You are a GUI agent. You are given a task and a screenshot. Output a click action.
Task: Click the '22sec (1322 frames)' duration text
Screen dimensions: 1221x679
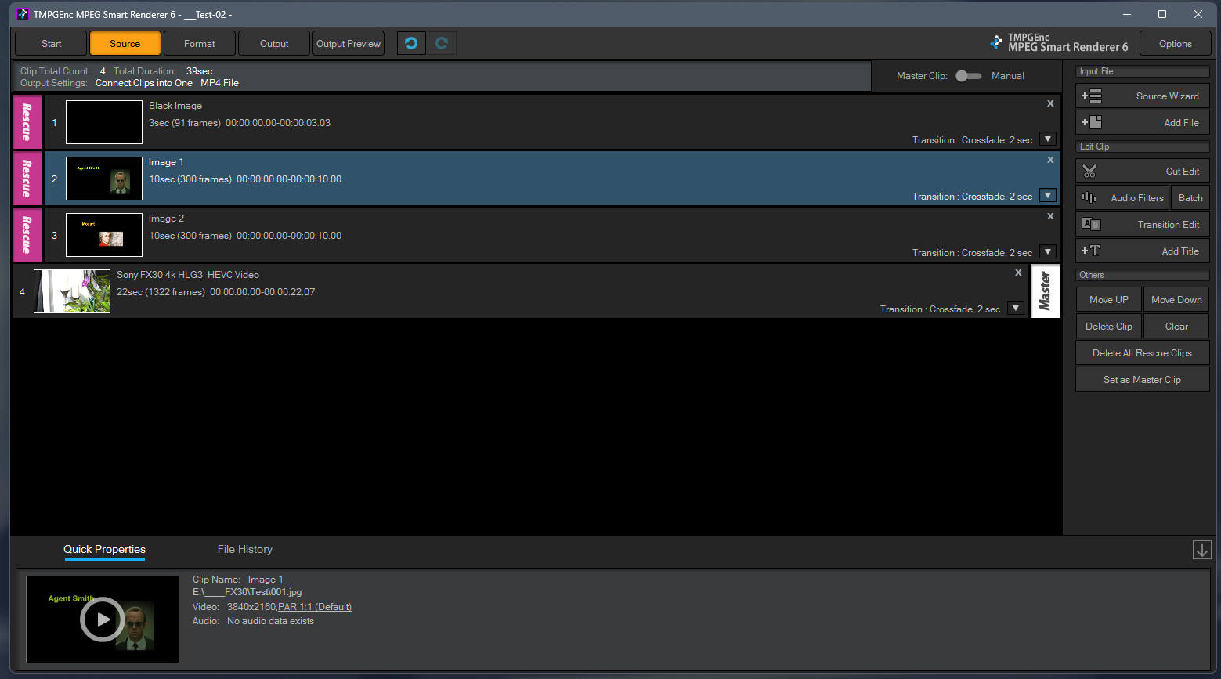tap(161, 292)
